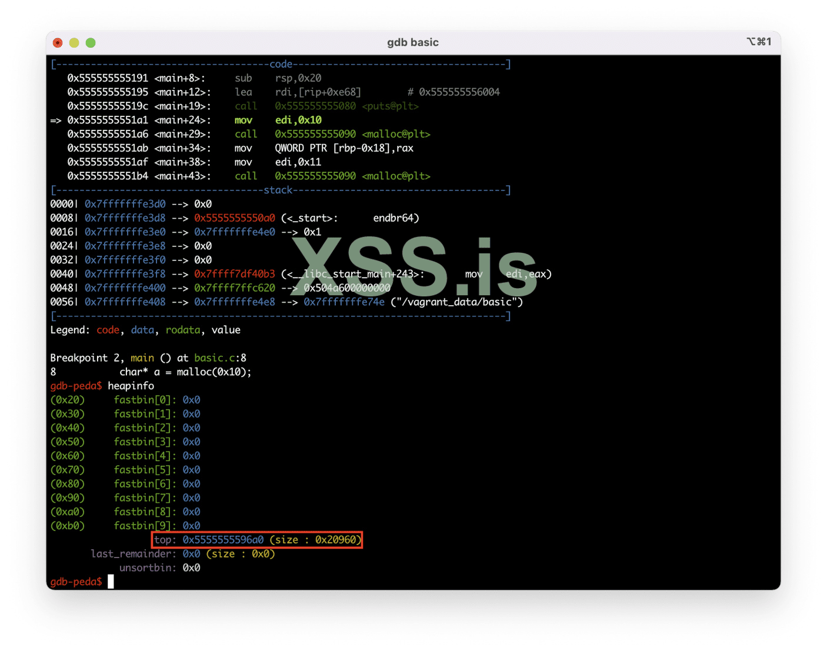The image size is (827, 651).
Task: Click "<malloc@plt>" on the main+43 line
Action: (x=396, y=176)
